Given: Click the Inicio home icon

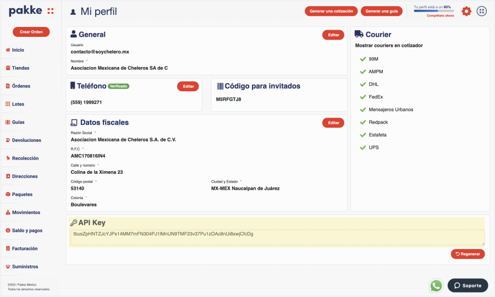Looking at the screenshot, I should point(8,50).
